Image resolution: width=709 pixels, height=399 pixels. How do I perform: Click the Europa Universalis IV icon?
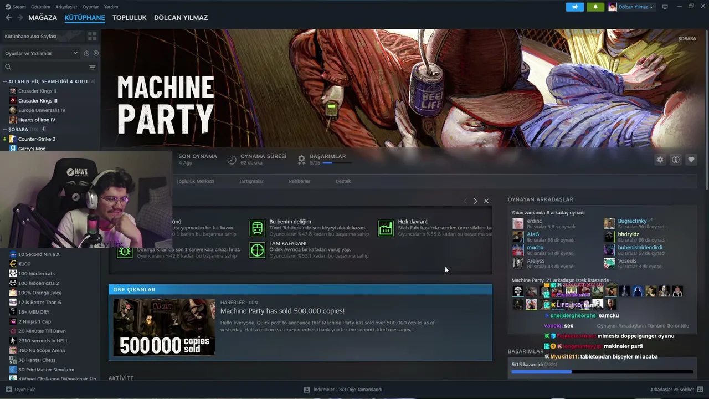[13, 110]
